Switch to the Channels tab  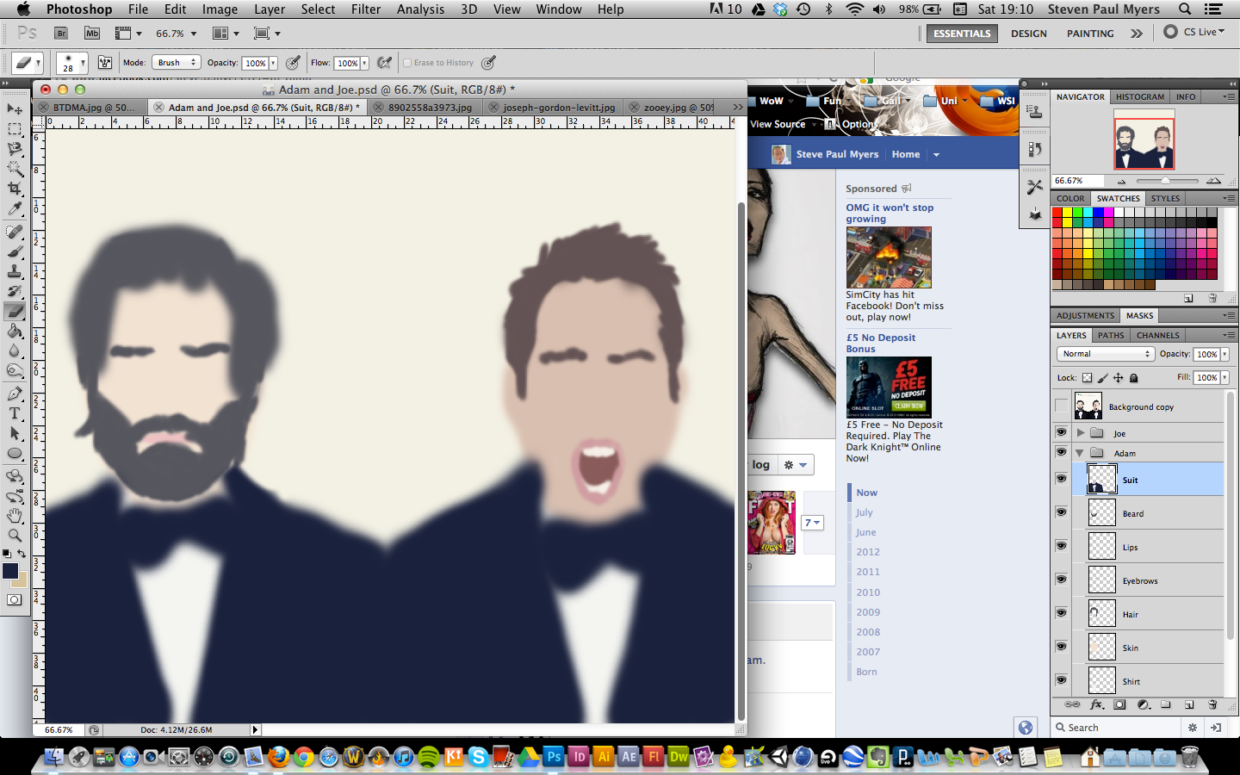(1157, 335)
